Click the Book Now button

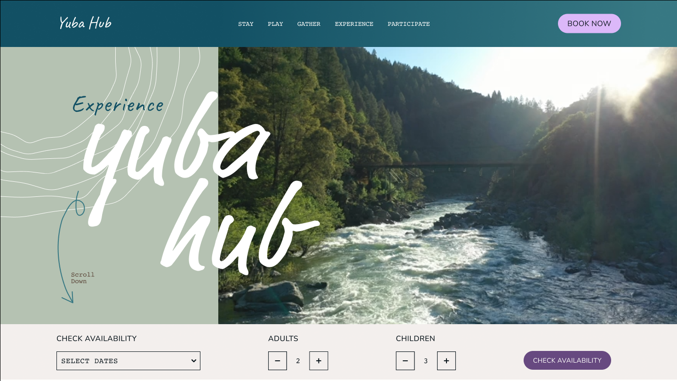(589, 23)
